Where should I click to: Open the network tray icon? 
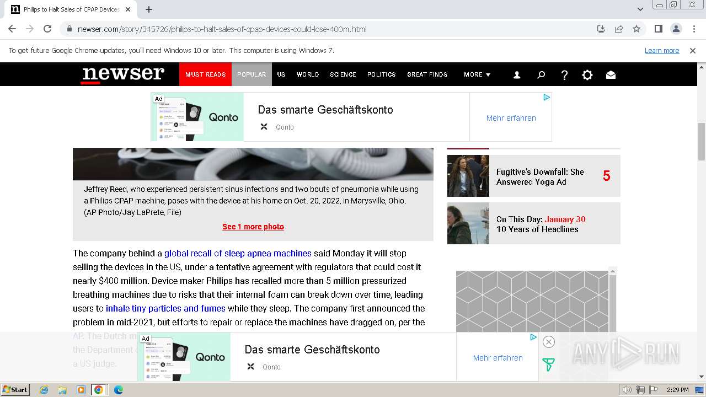(x=640, y=390)
